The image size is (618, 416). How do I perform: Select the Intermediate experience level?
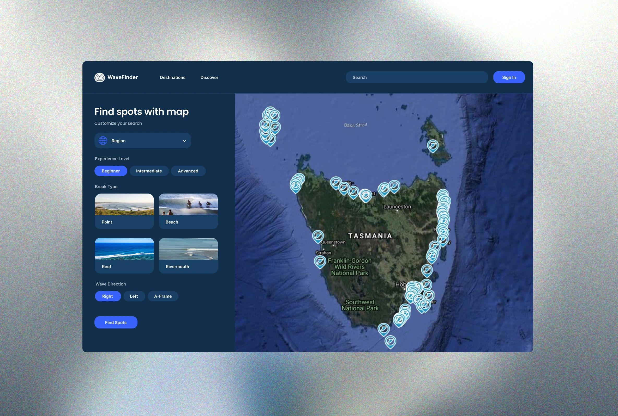coord(149,171)
